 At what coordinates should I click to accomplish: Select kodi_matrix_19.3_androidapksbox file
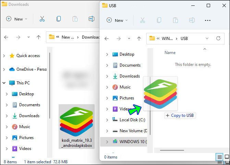pyautogui.click(x=76, y=126)
